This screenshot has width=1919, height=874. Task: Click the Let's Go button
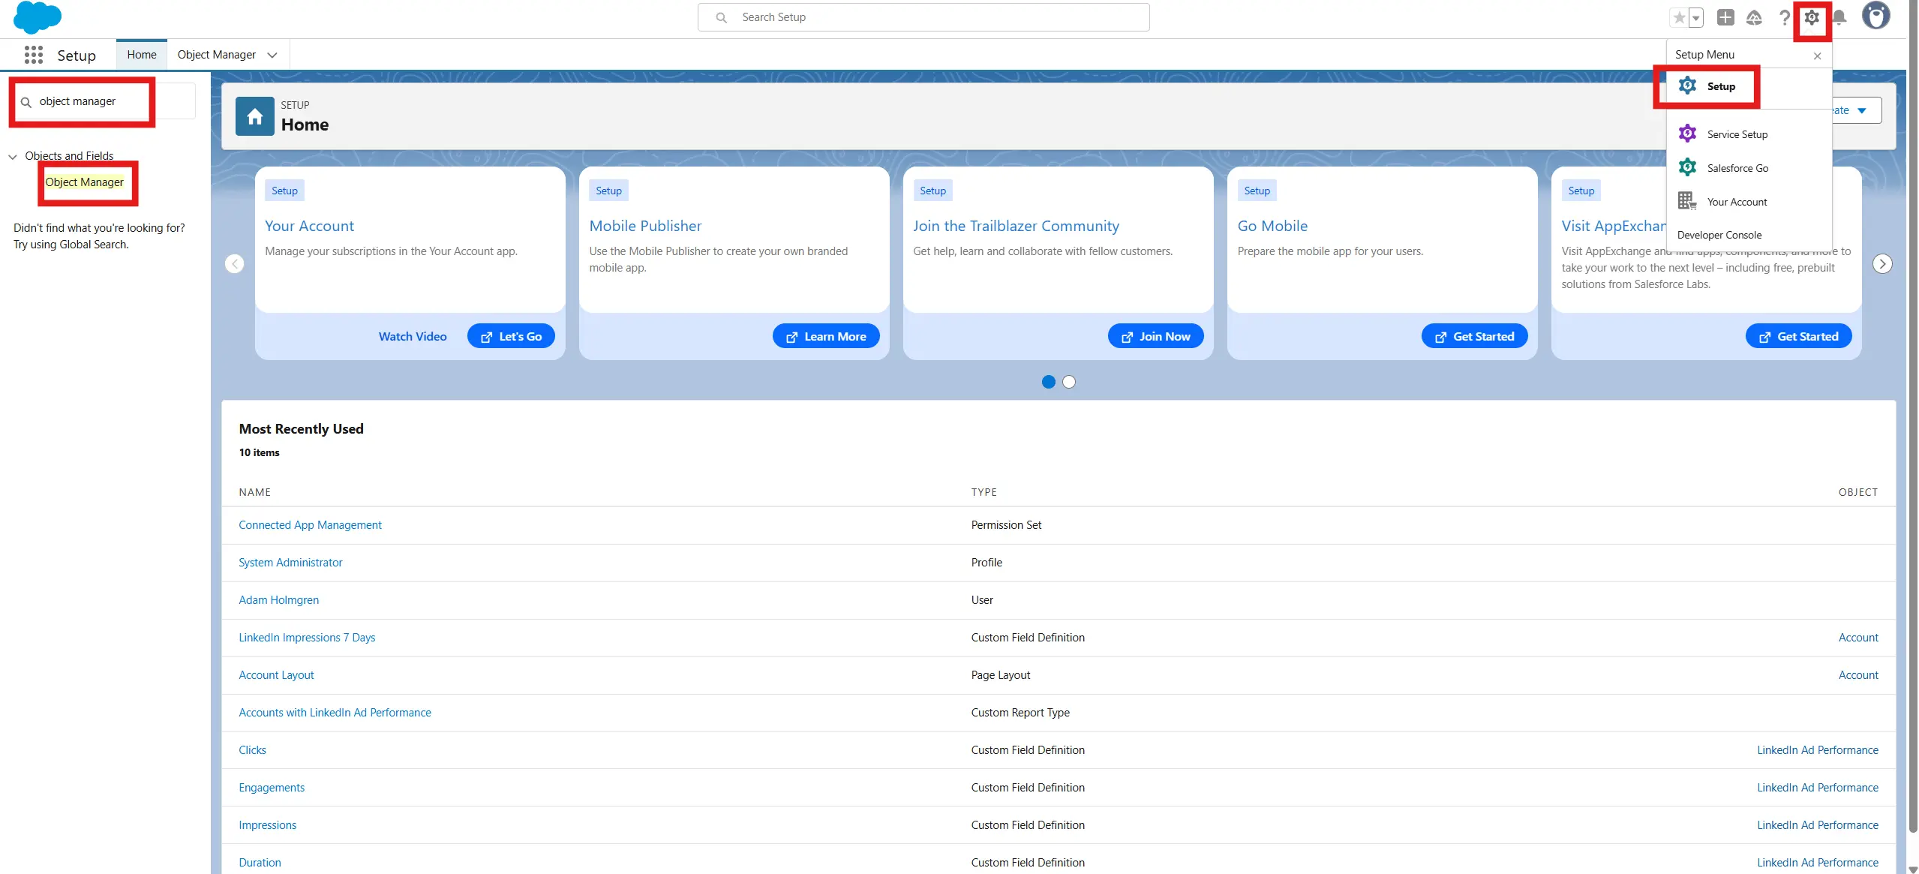tap(511, 336)
